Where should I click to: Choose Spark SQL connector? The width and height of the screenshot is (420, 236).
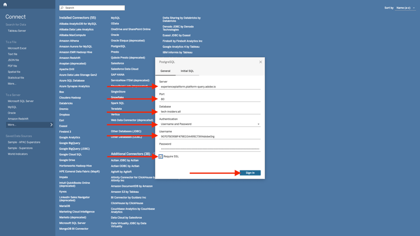[118, 103]
